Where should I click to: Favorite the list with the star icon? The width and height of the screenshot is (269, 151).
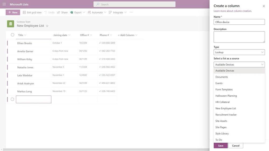click(x=47, y=26)
